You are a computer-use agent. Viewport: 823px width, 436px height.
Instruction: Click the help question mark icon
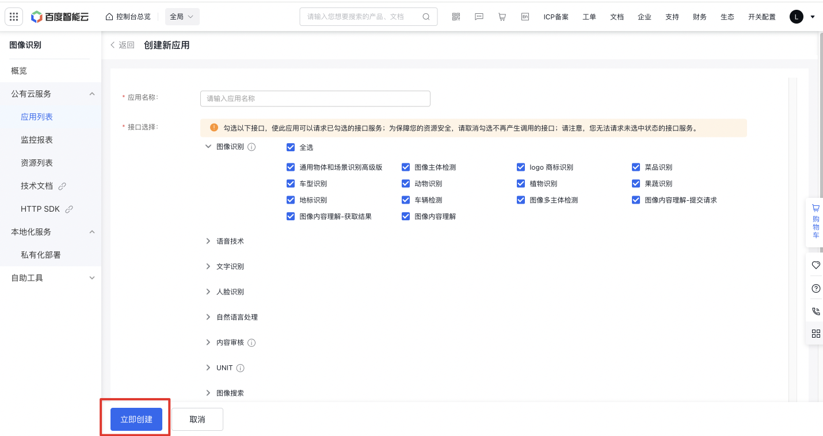point(816,288)
